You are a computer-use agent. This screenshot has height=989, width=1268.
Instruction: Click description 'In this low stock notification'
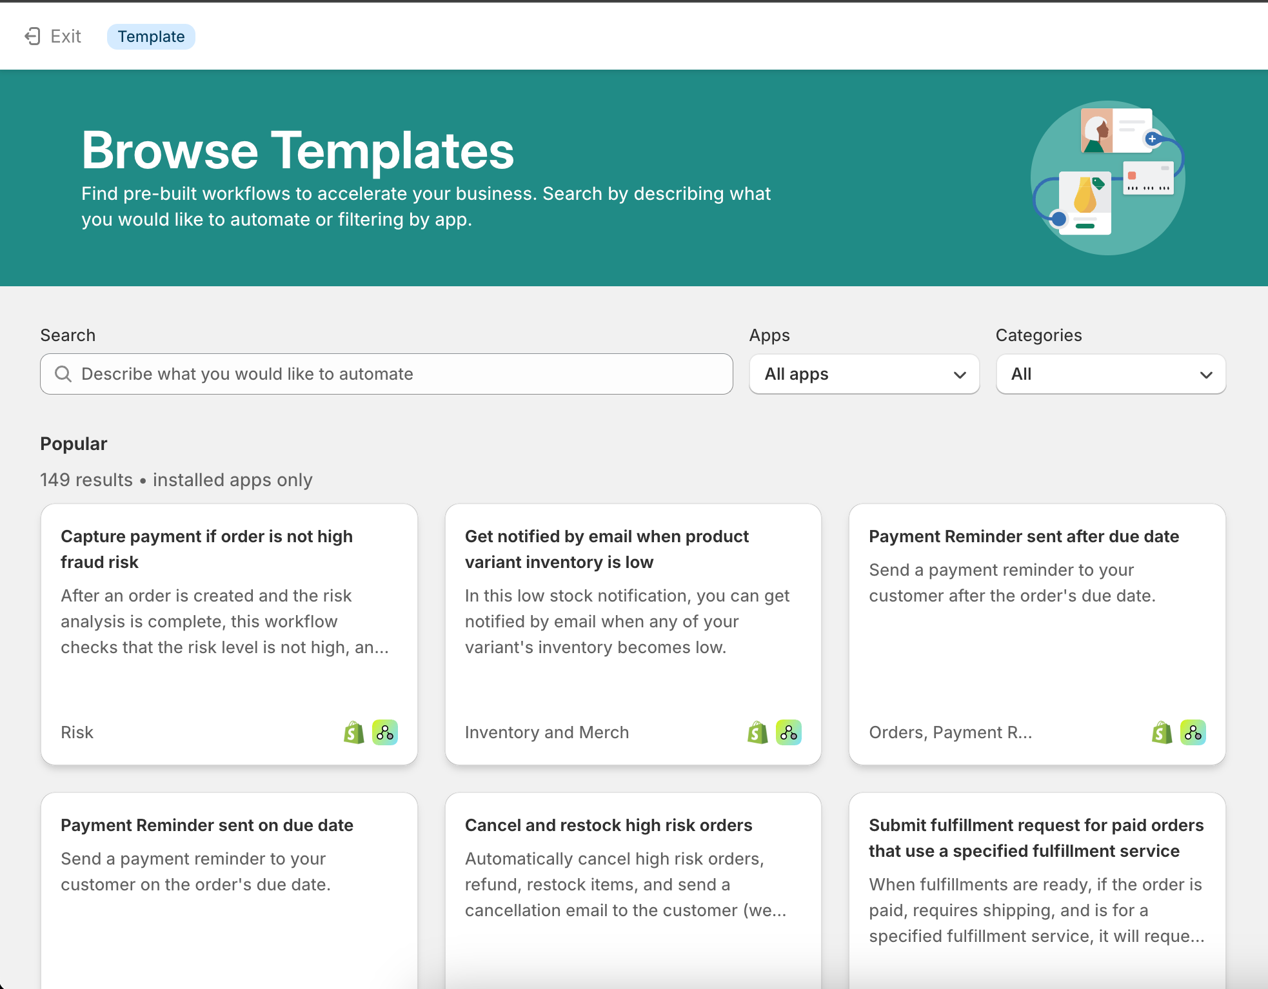point(627,622)
